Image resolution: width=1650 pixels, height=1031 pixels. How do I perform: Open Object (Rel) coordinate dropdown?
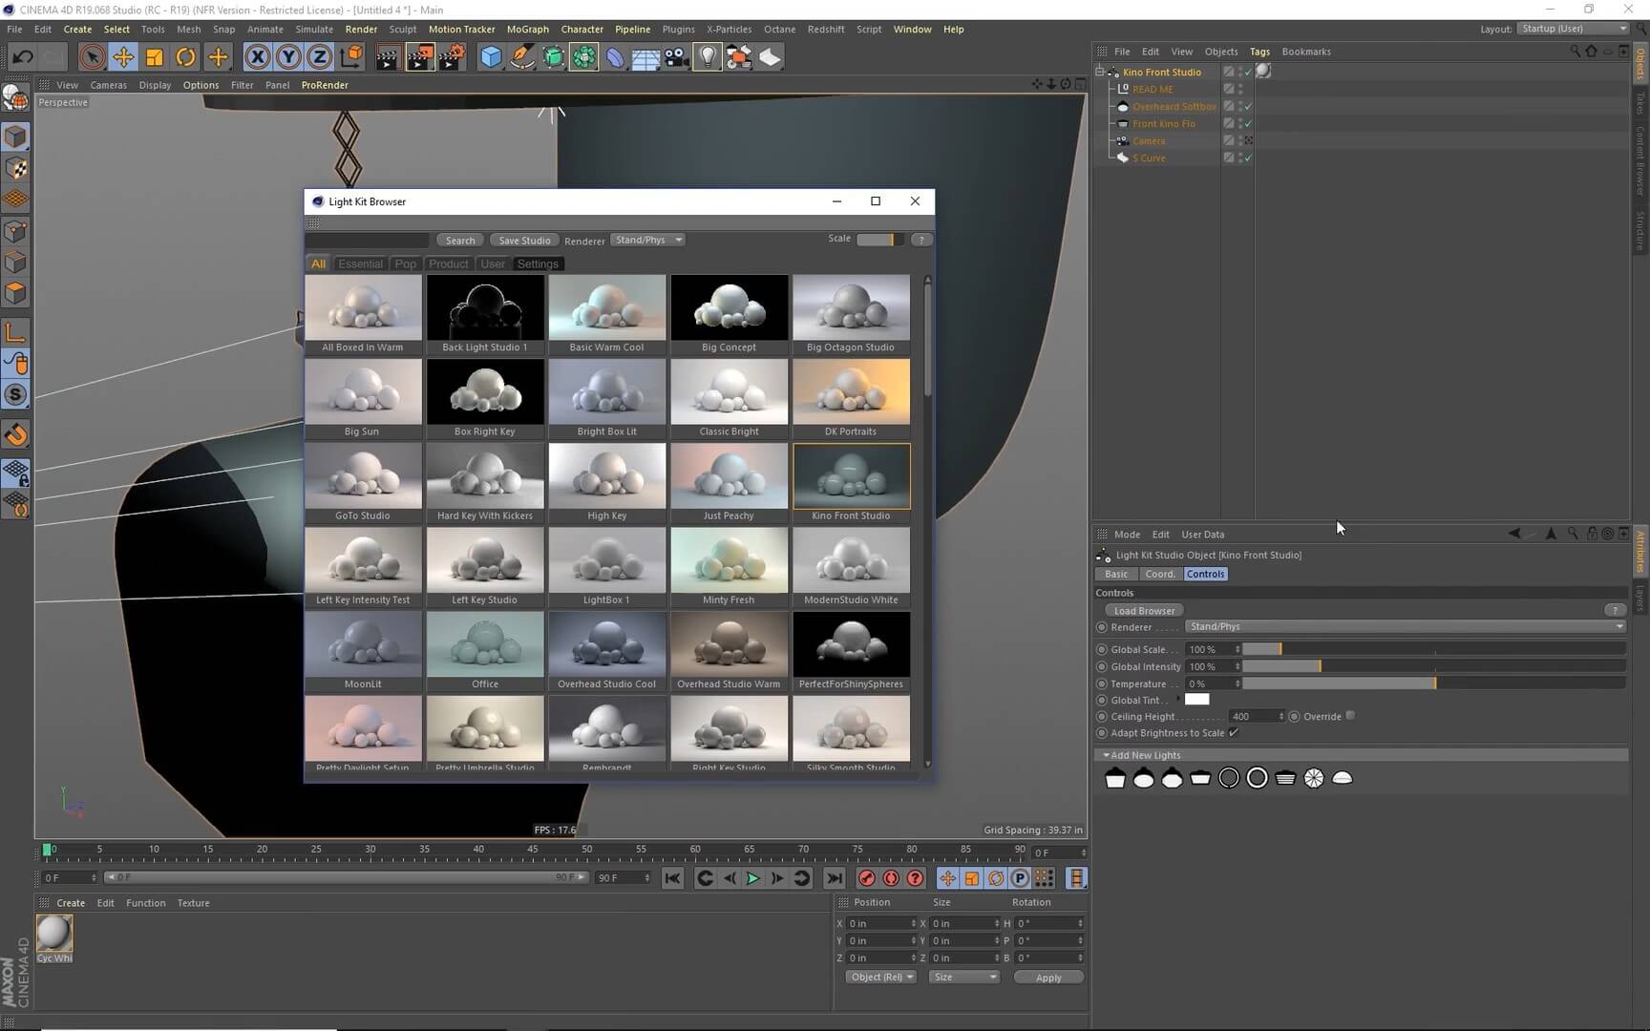880,978
